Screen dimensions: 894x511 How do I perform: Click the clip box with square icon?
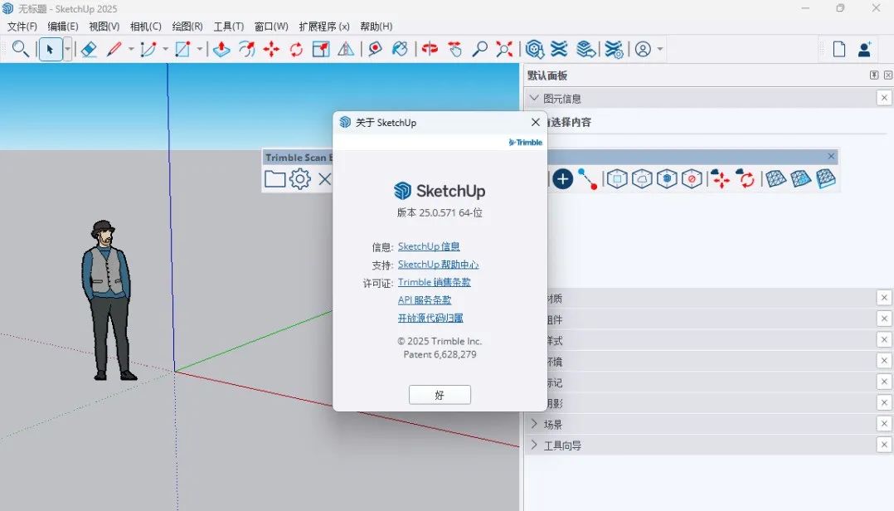(x=617, y=179)
